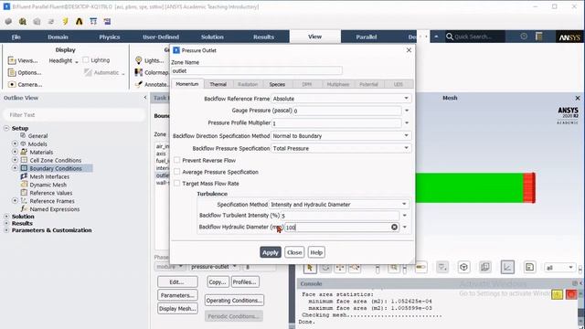Expand the Models tree node
Image resolution: width=585 pixels, height=329 pixels.
click(15, 143)
